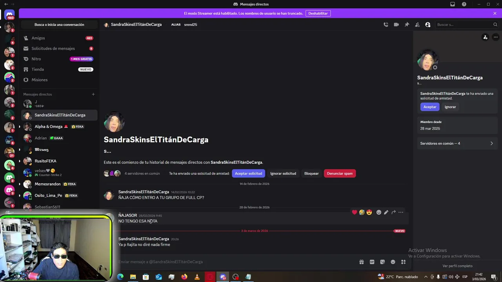Open DM with Osito_Lima_Pe
This screenshot has width=502, height=282.
click(58, 195)
